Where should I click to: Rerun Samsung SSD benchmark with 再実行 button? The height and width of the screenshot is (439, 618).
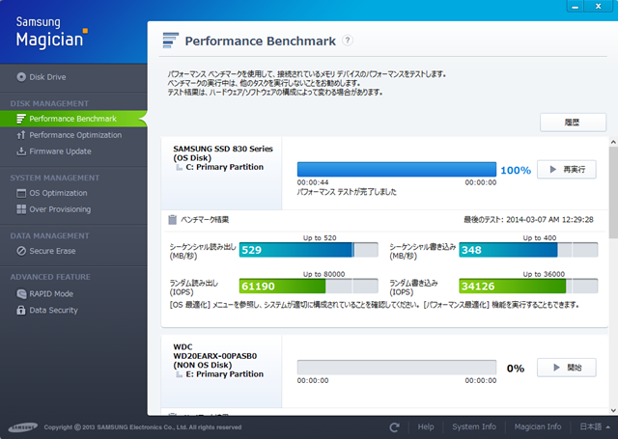click(567, 170)
